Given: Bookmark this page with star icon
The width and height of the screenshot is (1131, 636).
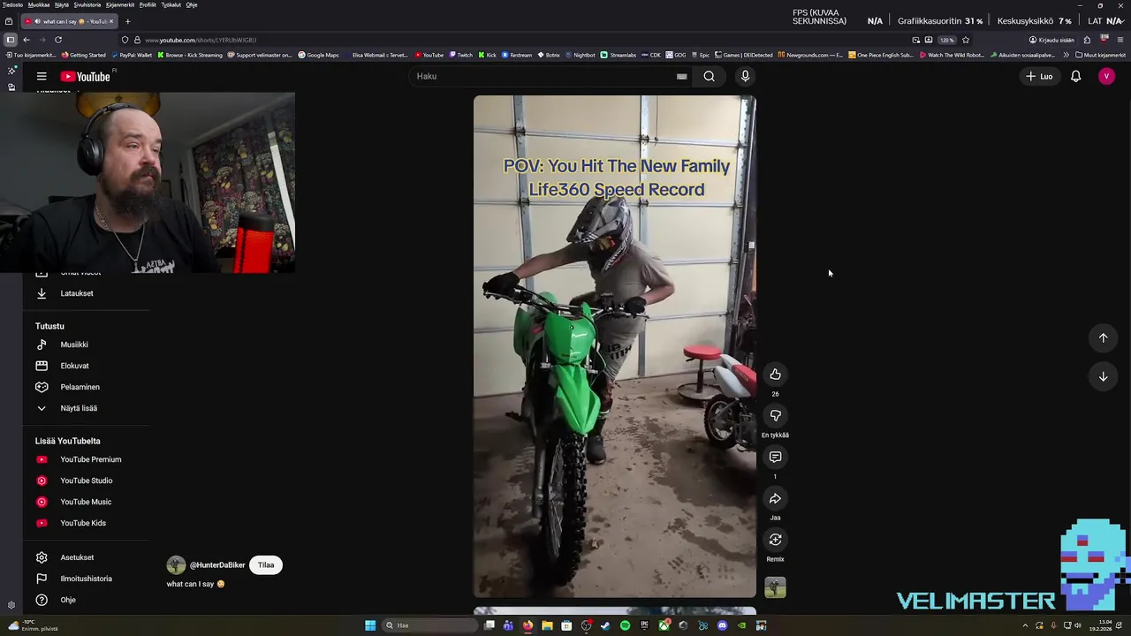Looking at the screenshot, I should [966, 40].
